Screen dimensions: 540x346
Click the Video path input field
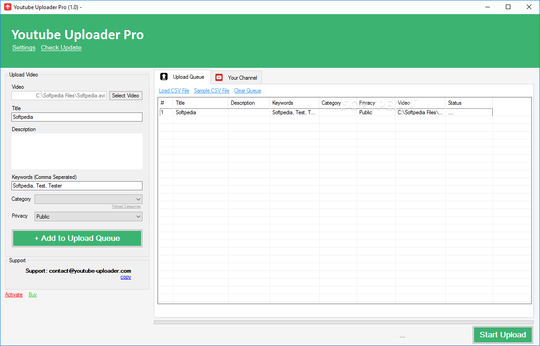click(59, 96)
